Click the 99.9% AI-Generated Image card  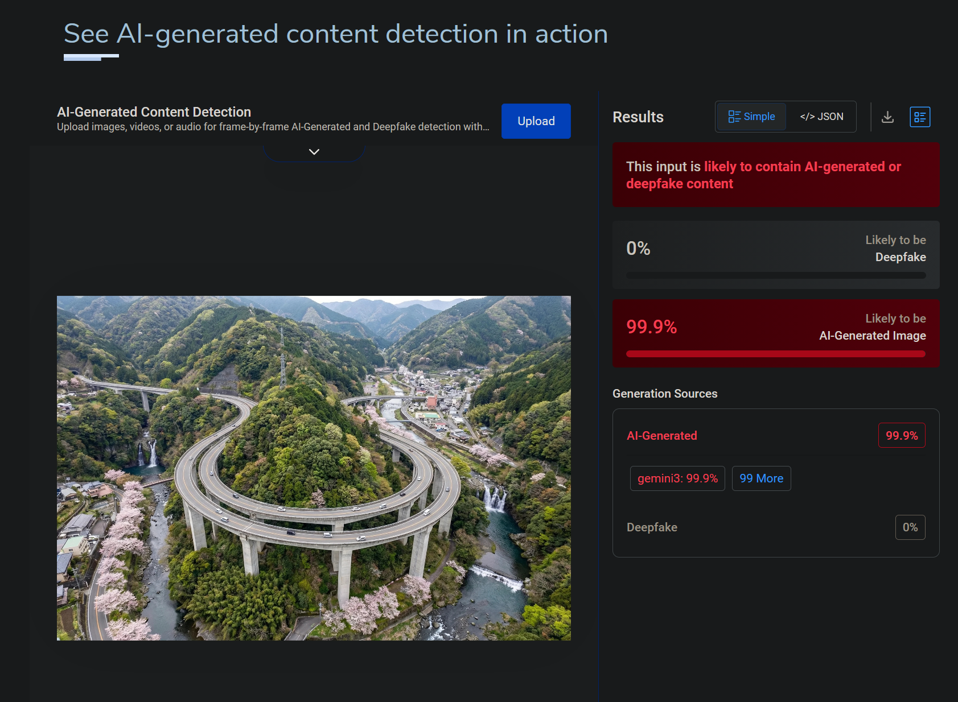[776, 333]
